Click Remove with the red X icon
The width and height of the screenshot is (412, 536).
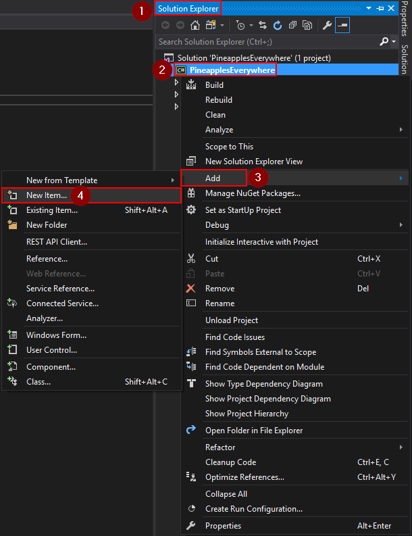[220, 289]
